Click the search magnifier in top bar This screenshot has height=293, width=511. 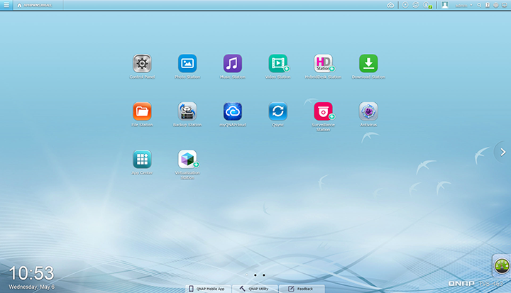(x=480, y=5)
